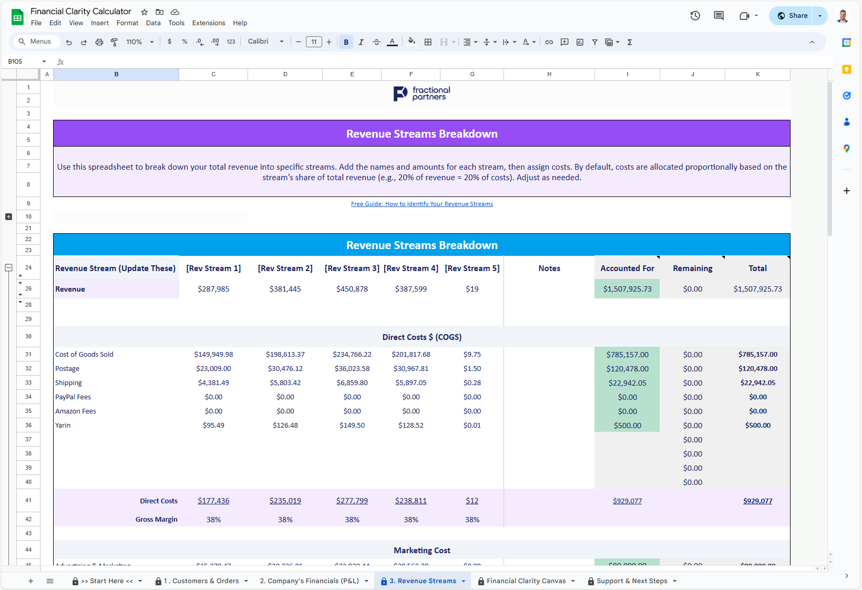Apply bold formatting from the toolbar
Image resolution: width=862 pixels, height=590 pixels.
346,42
